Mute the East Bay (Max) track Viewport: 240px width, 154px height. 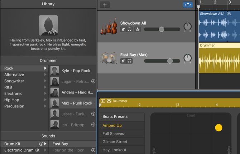(x=123, y=61)
